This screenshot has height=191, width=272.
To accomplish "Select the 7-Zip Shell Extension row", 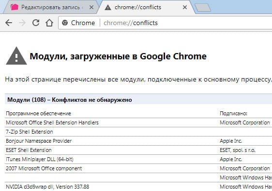I will click(138, 132).
